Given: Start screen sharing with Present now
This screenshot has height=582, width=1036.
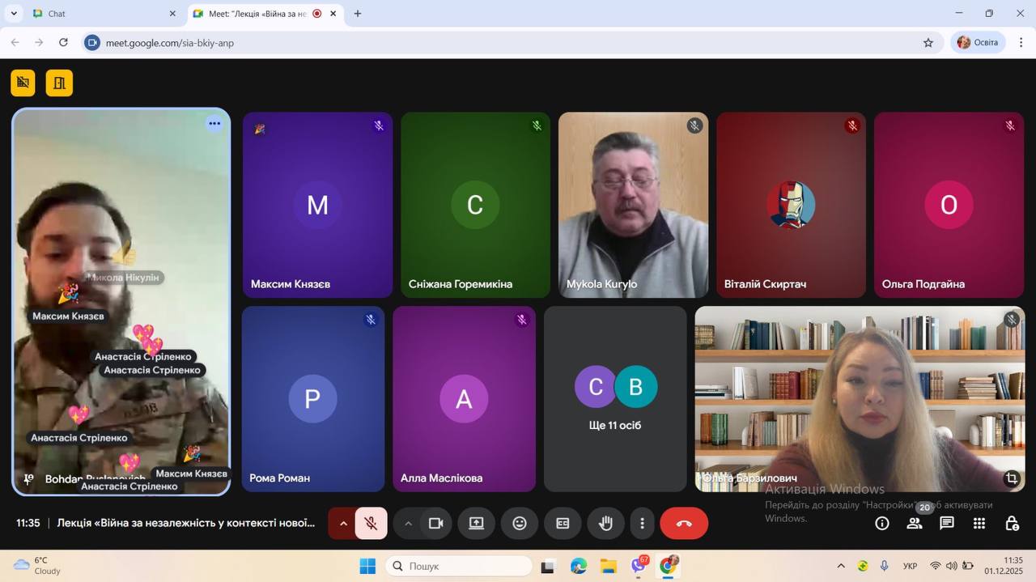Looking at the screenshot, I should pos(477,524).
